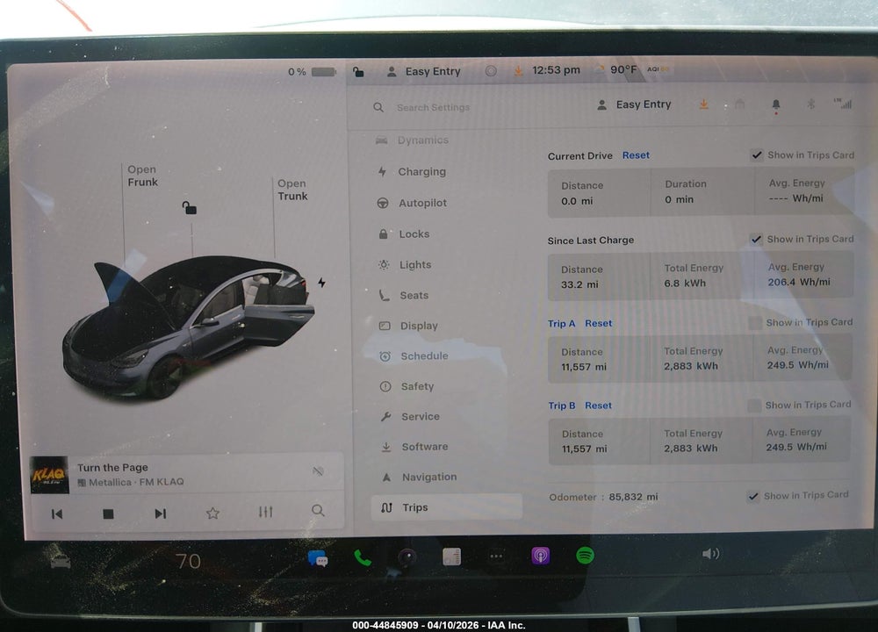This screenshot has width=878, height=632.
Task: Tap the download arrow beside the clock
Action: (519, 71)
